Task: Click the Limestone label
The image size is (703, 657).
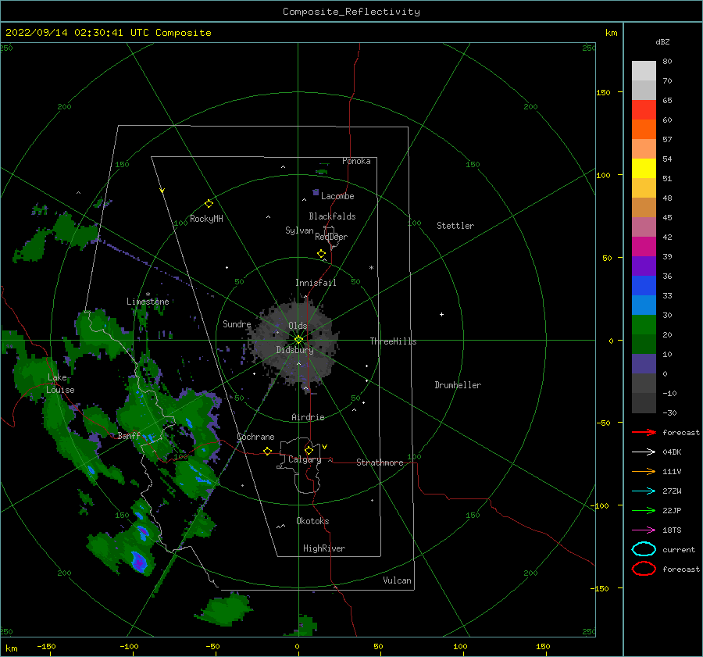Action: tap(148, 302)
